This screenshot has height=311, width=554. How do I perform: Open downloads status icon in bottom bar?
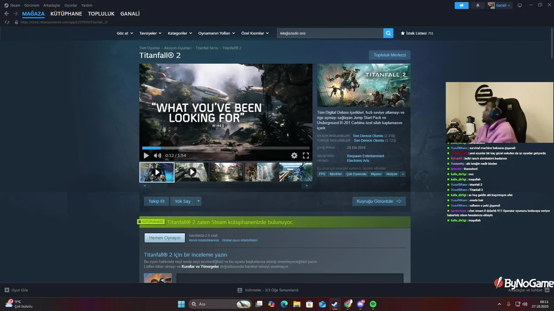[x=240, y=290]
